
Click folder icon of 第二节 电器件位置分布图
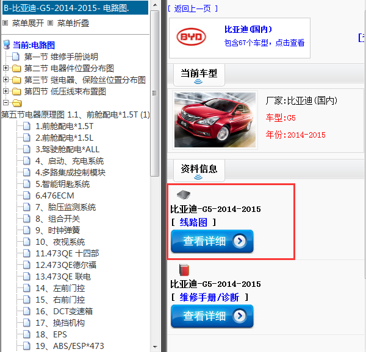[16, 68]
